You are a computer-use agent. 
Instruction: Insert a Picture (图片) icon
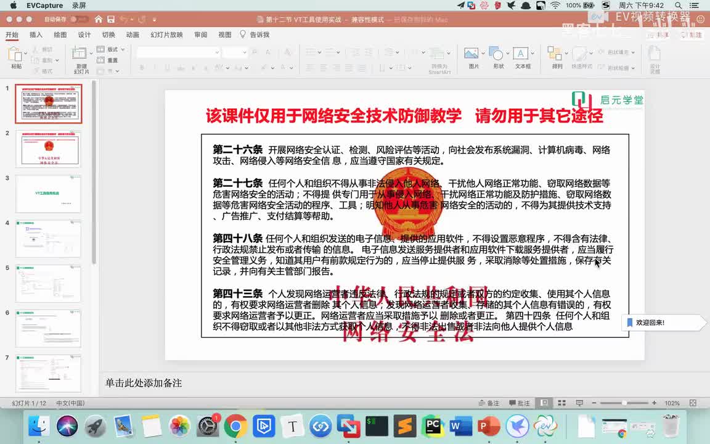pos(471,53)
